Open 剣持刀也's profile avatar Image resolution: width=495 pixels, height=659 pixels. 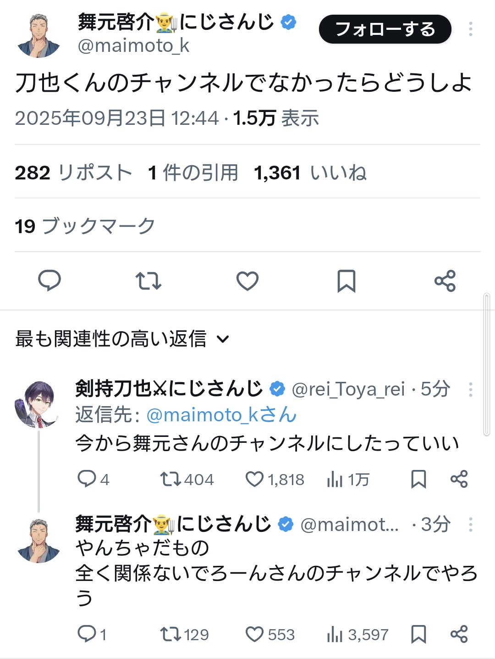[x=37, y=404]
